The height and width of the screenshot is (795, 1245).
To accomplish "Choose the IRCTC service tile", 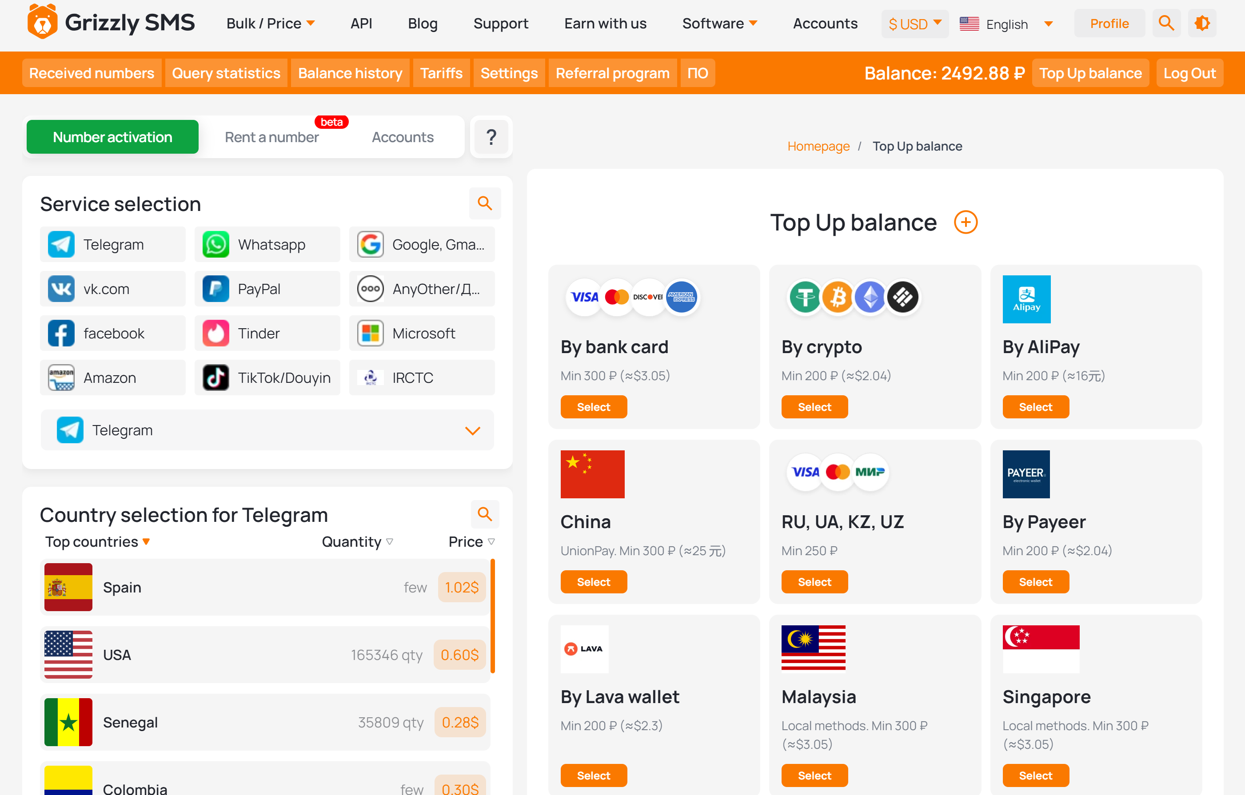I will point(422,378).
